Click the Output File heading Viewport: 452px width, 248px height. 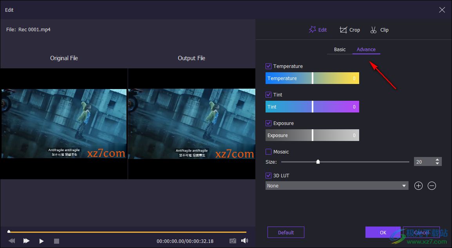click(192, 58)
